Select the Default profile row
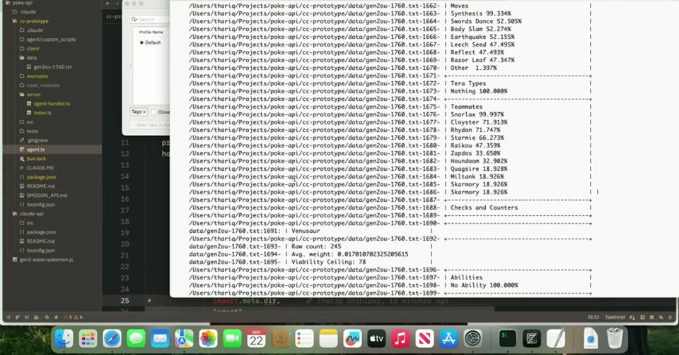Viewport: 679px width, 355px height. click(x=150, y=43)
